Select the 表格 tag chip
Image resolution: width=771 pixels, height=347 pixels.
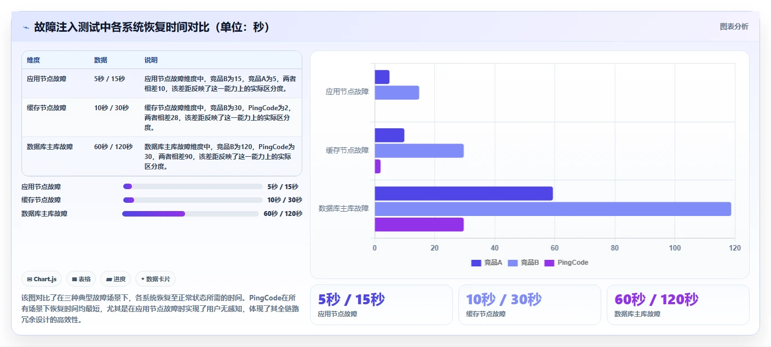(x=81, y=279)
